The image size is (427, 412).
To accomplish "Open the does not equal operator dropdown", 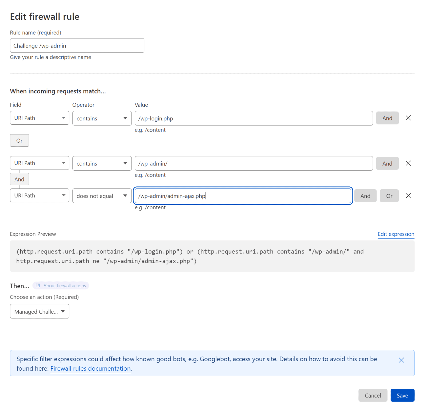I will [x=102, y=195].
